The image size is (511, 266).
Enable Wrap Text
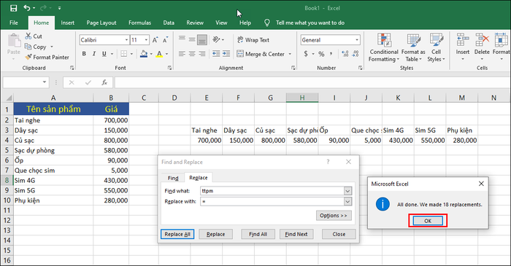coord(253,39)
